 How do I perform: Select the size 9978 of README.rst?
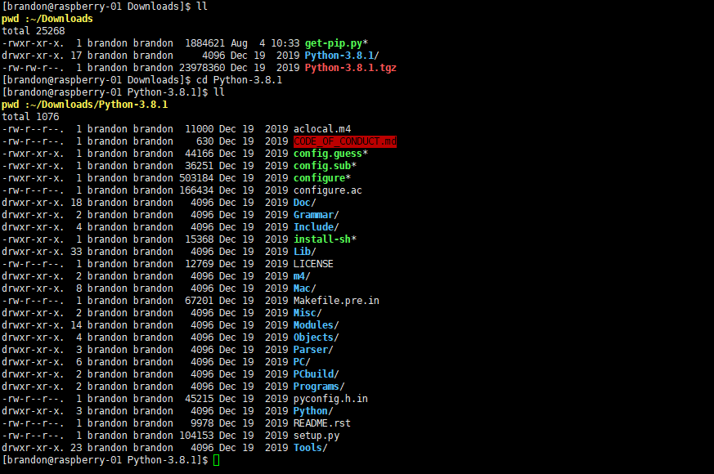pos(202,424)
